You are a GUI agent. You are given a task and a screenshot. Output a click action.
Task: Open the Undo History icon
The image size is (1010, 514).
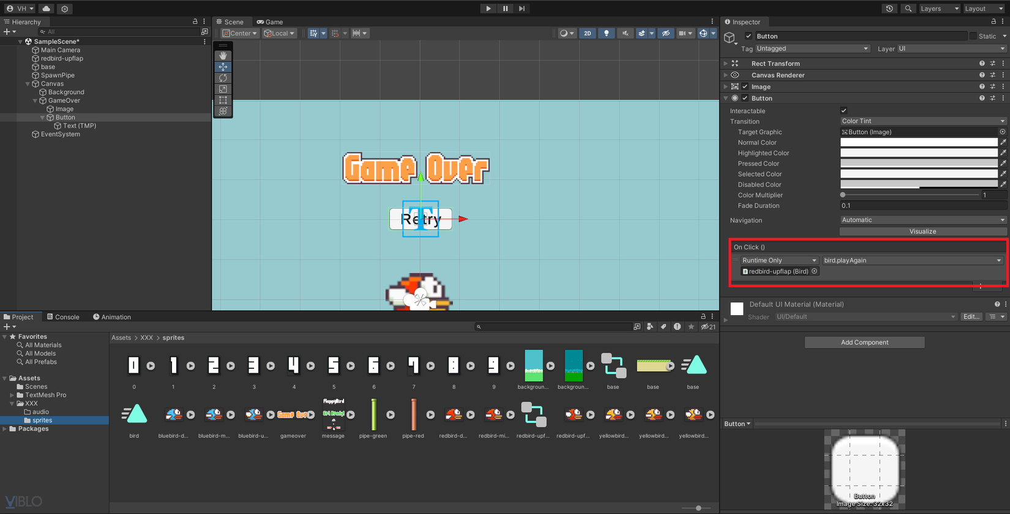(x=889, y=9)
